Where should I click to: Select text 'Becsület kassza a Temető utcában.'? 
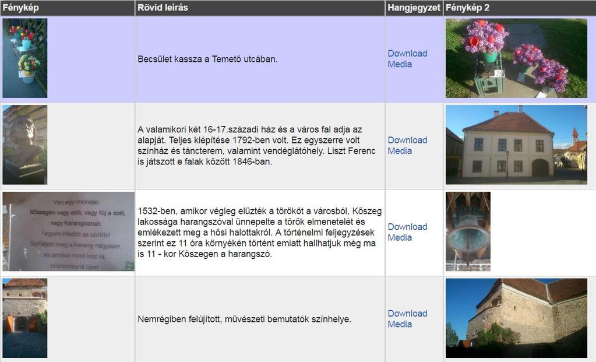point(207,59)
